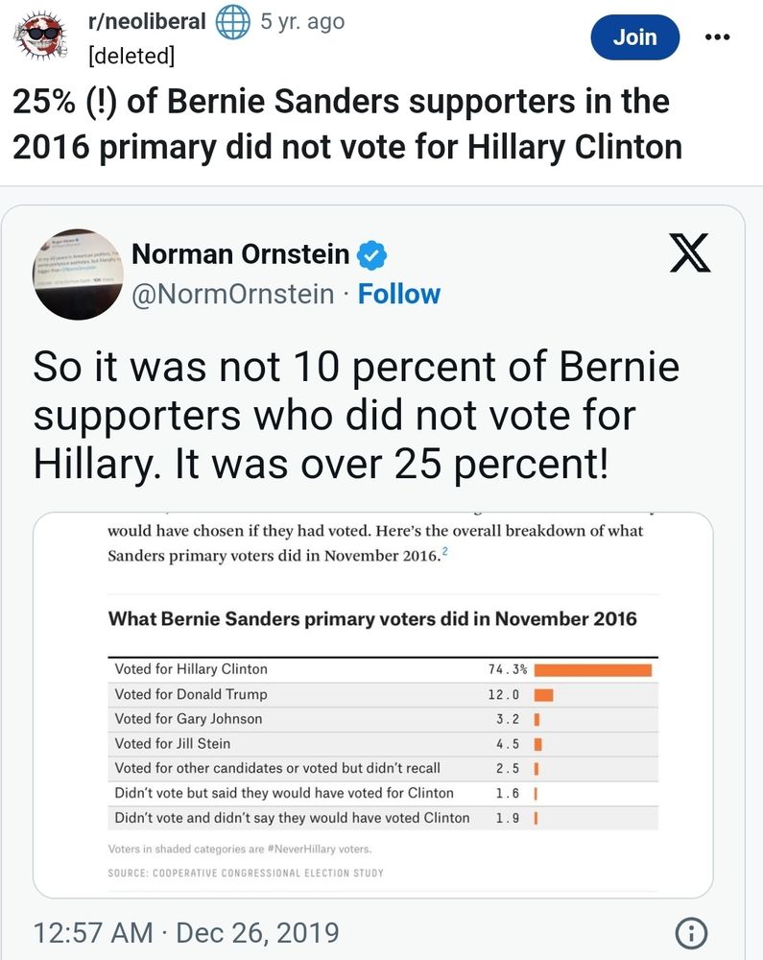Click the tweet text about 25 percent

click(x=356, y=415)
